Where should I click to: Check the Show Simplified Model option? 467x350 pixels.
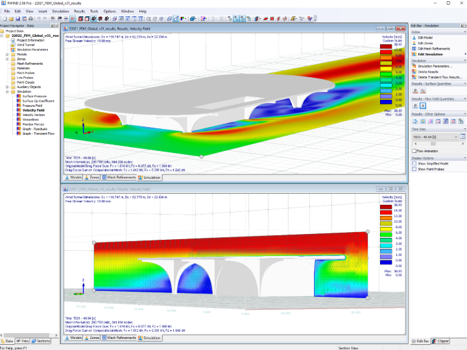point(414,163)
